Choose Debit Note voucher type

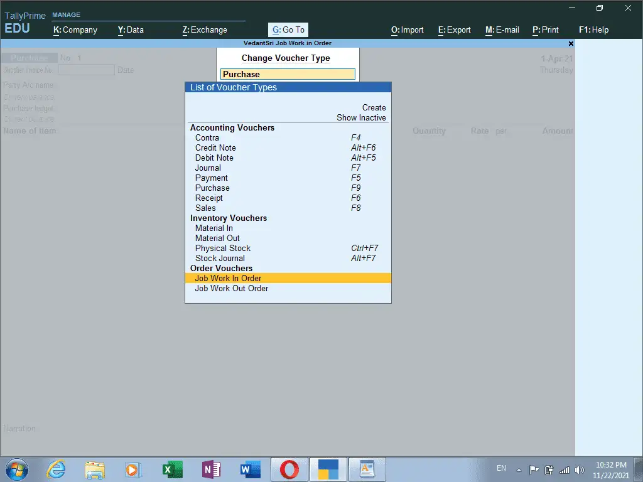pyautogui.click(x=288, y=158)
